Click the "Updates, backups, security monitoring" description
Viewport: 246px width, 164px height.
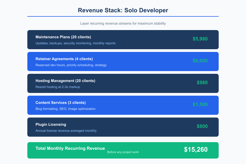[76, 43]
